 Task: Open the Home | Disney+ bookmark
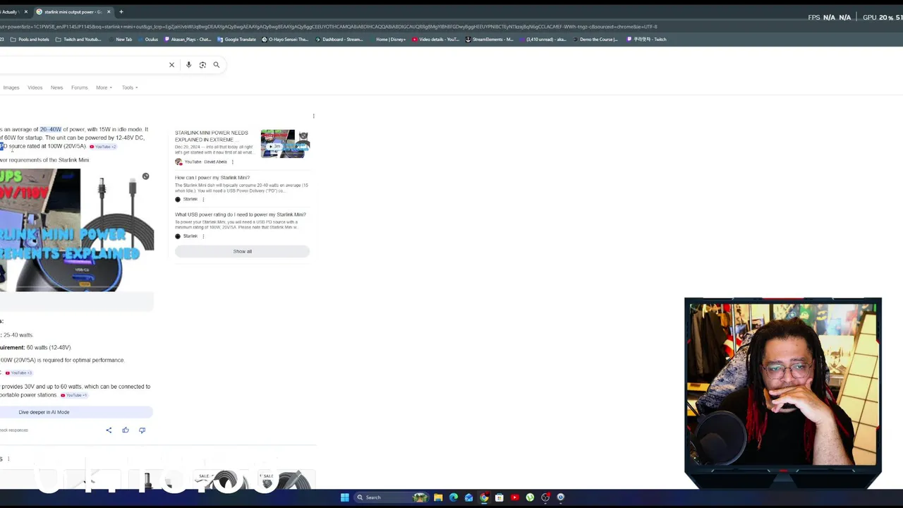[387, 40]
